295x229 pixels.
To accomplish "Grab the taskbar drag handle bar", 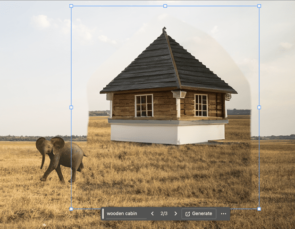I will [x=103, y=213].
